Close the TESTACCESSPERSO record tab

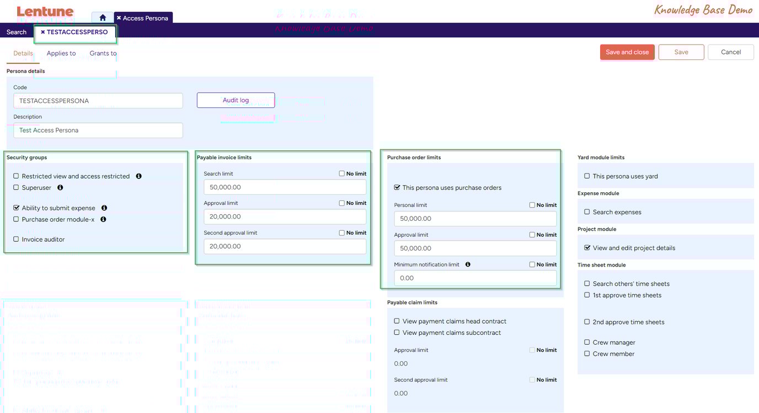click(43, 32)
